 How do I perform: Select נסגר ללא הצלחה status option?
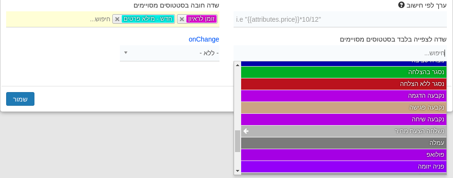point(344,84)
